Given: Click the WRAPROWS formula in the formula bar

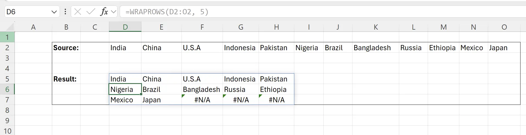Looking at the screenshot, I should coord(167,12).
